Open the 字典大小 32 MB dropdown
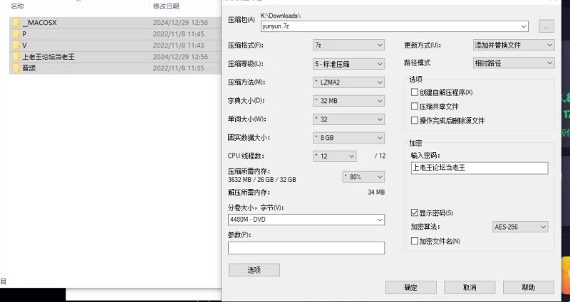Image resolution: width=570 pixels, height=302 pixels. [x=348, y=101]
